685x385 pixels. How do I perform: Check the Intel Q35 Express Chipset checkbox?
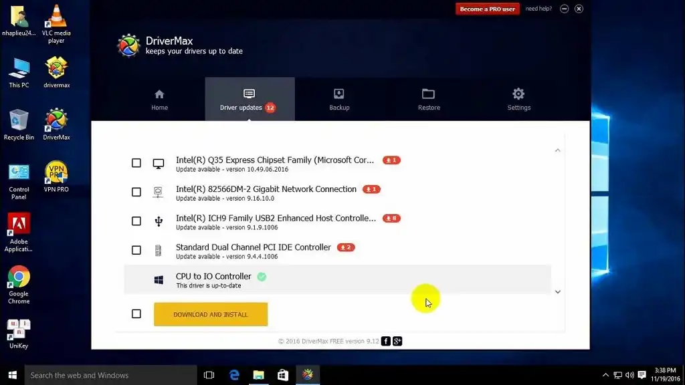click(x=136, y=163)
